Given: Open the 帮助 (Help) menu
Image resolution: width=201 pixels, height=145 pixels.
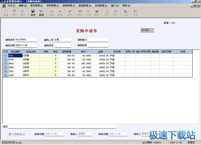Looking at the screenshot, I should tap(126, 6).
